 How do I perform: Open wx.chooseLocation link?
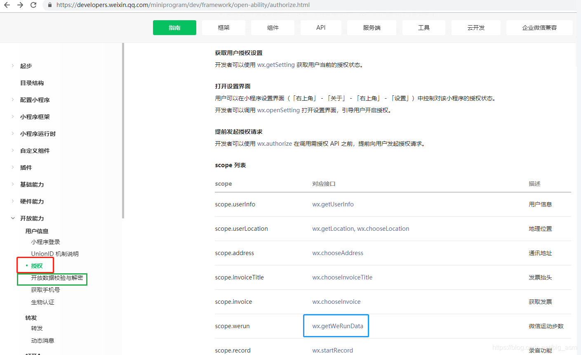[x=383, y=229]
